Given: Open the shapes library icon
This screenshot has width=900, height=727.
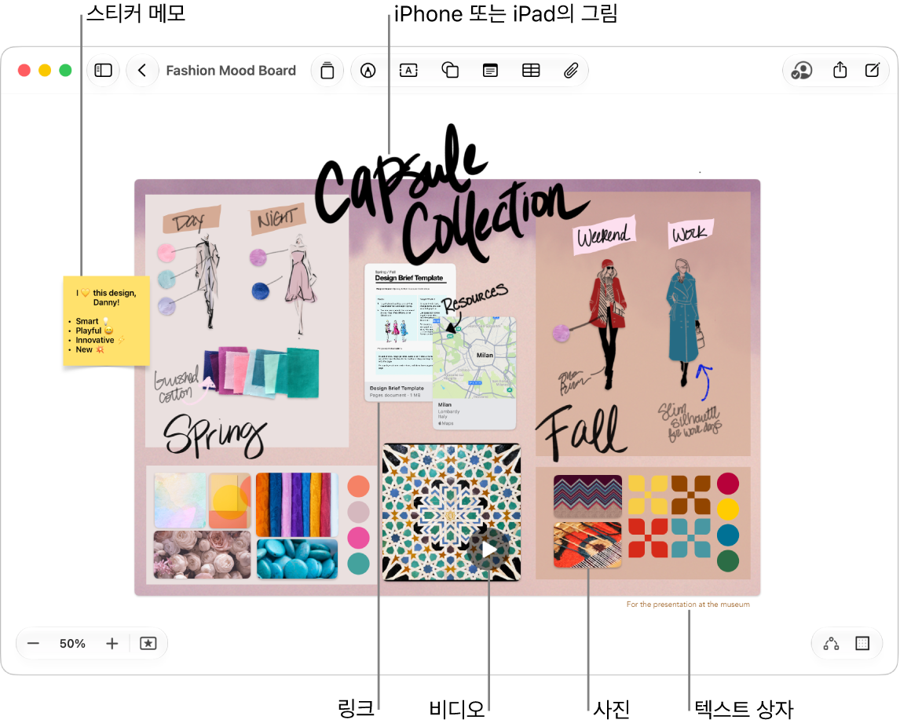Looking at the screenshot, I should [450, 71].
